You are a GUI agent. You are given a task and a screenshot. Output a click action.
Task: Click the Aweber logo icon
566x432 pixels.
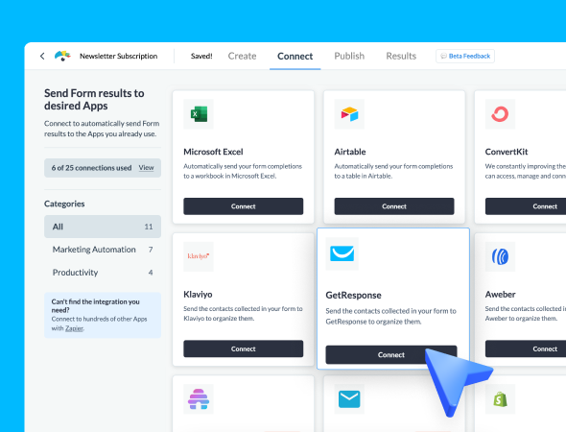click(501, 256)
